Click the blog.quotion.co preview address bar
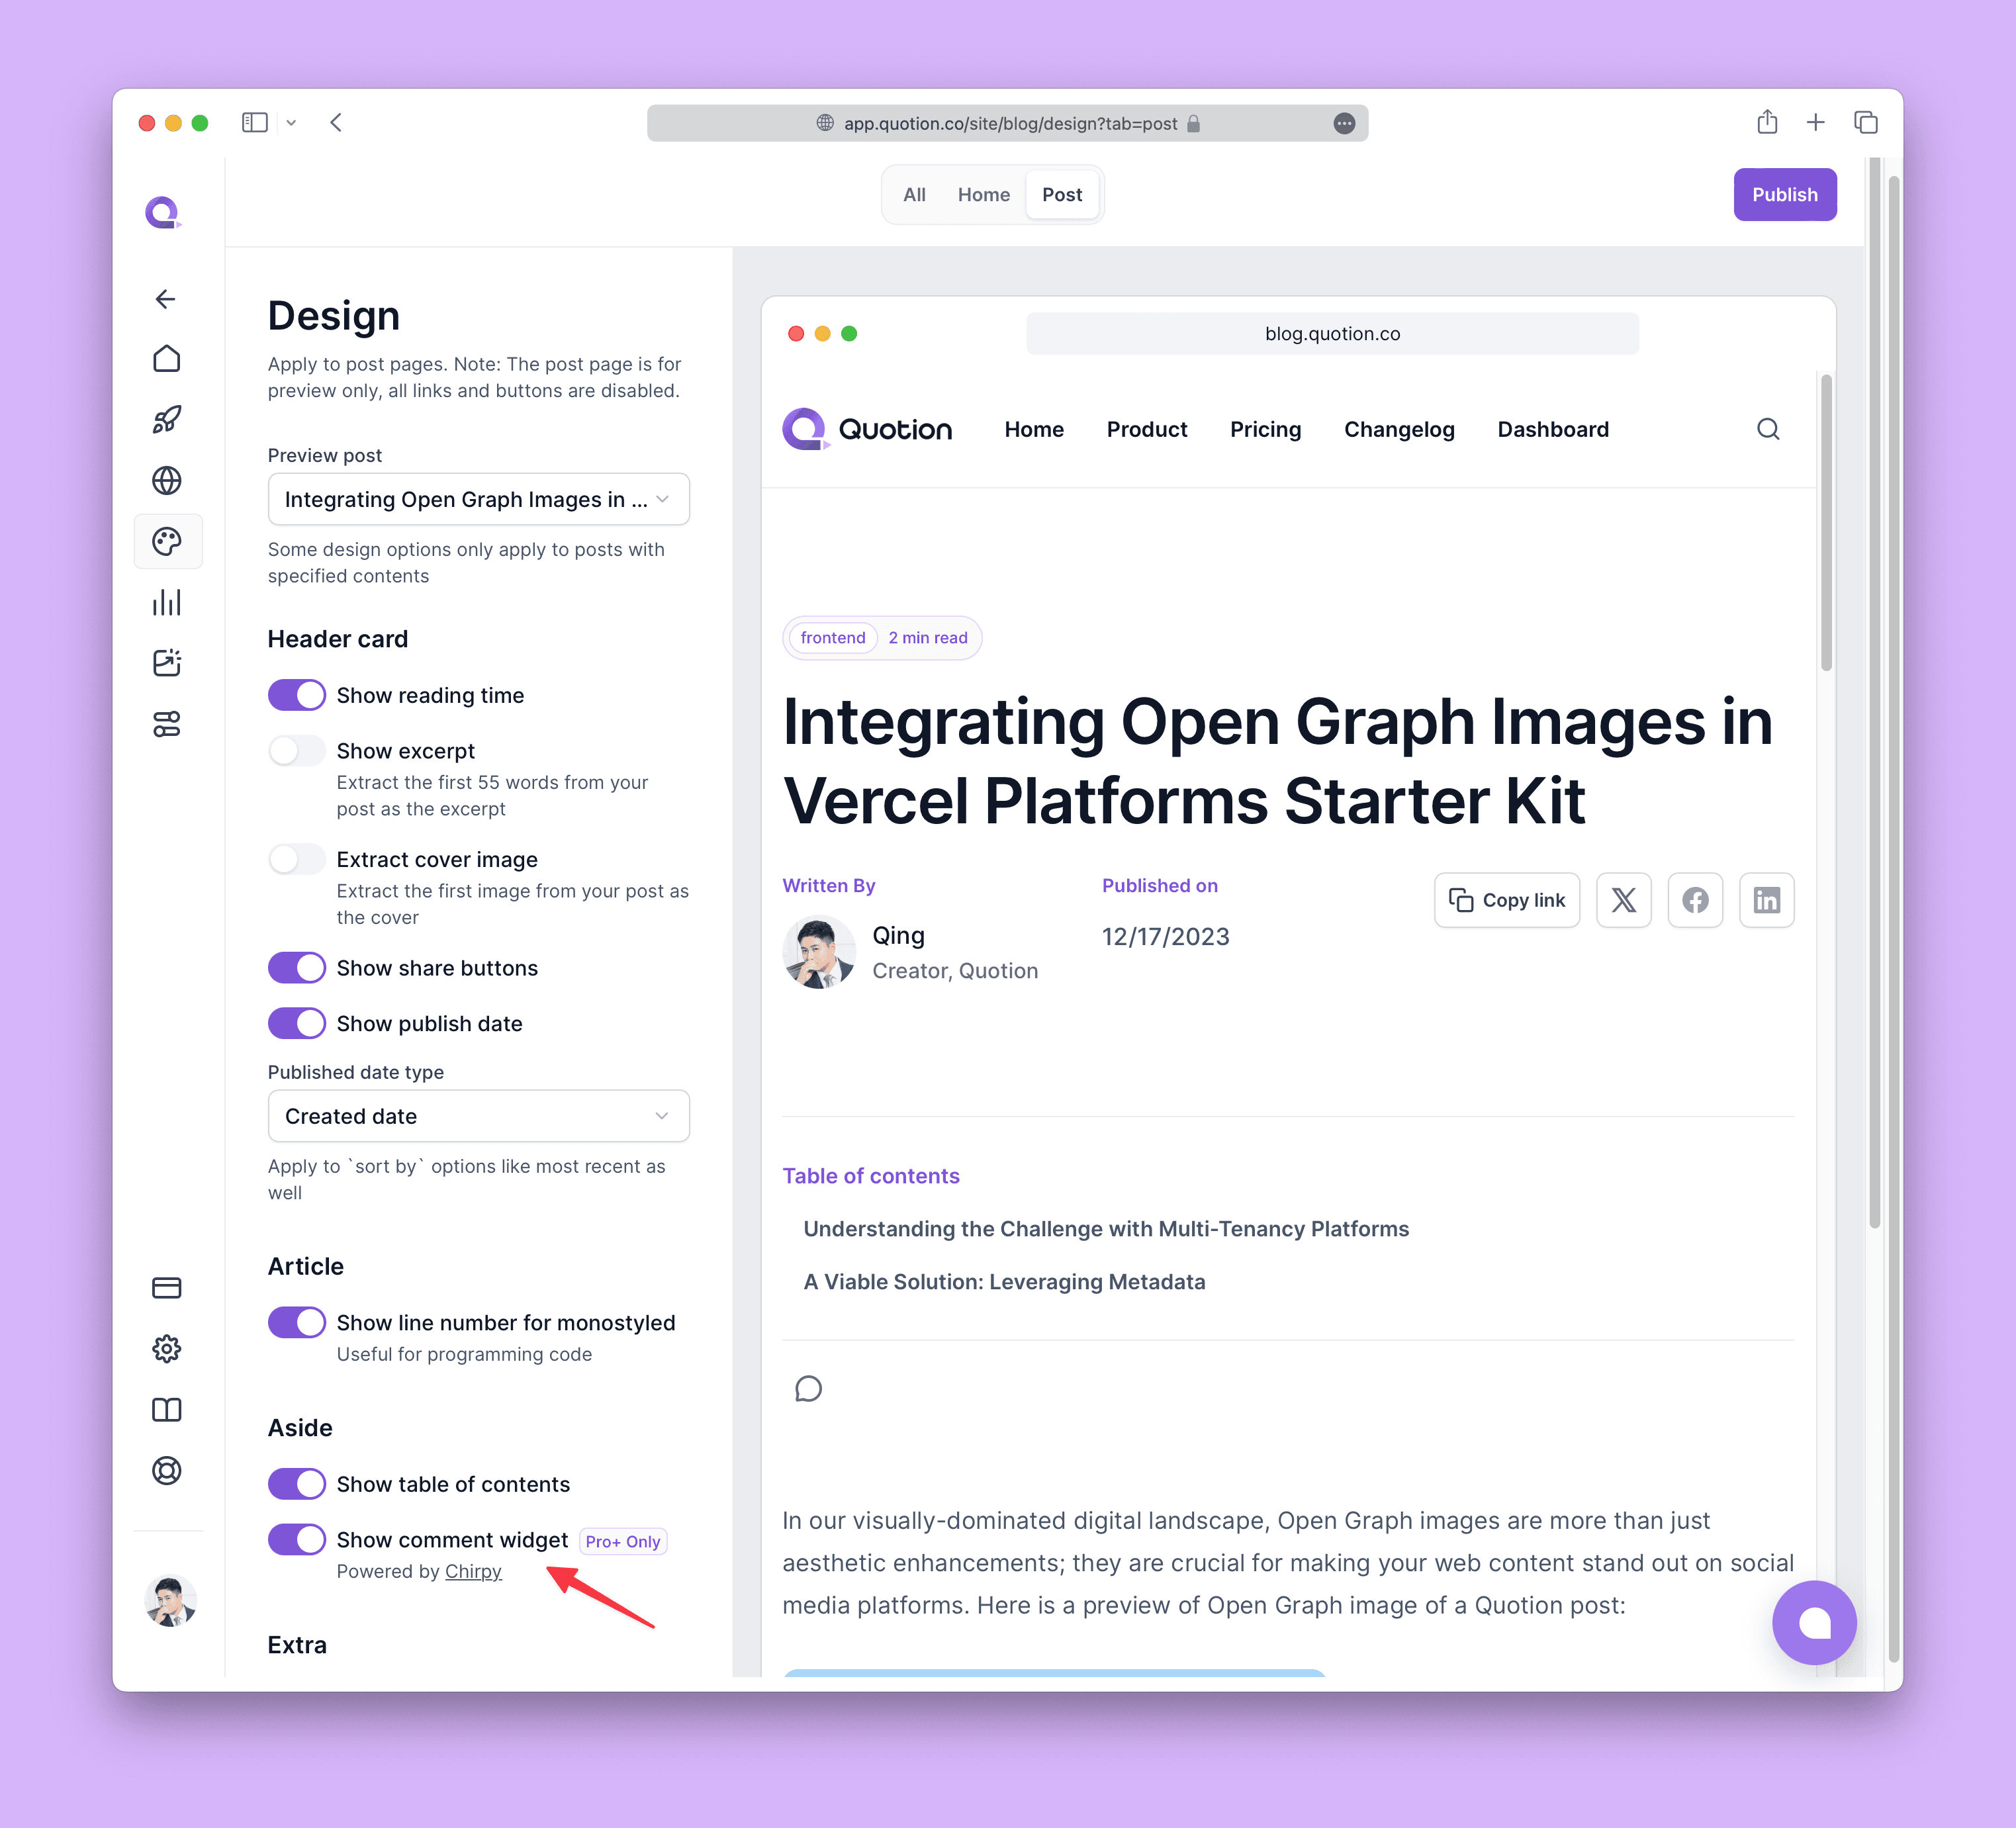The image size is (2016, 1828). click(x=1332, y=334)
